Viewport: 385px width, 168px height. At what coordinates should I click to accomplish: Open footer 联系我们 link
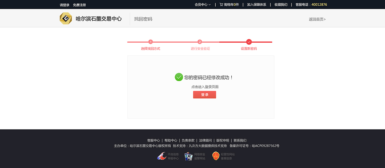pos(240,140)
